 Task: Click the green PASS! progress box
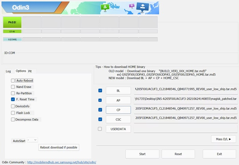12,22
